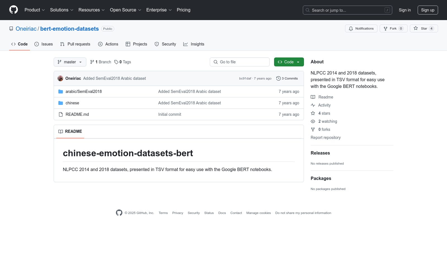Open the arabic/SemEval2018 folder

[x=84, y=92]
